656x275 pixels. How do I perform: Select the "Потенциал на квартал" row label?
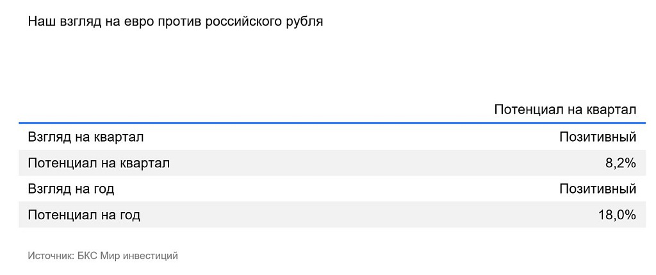click(x=99, y=163)
